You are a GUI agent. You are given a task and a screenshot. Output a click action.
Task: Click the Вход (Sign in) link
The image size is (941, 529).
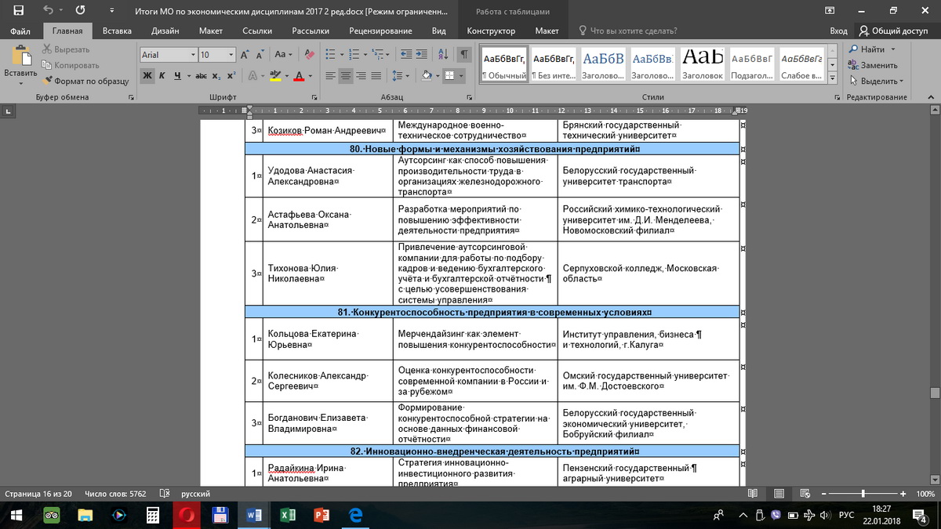838,31
